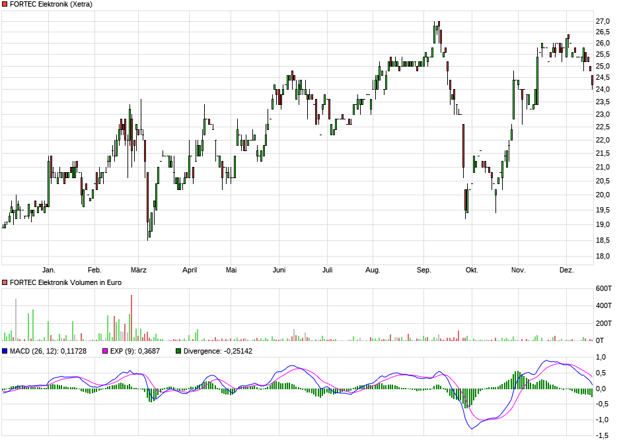This screenshot has width=621, height=442.
Task: Click the blue MACD legend square
Action: (6, 350)
